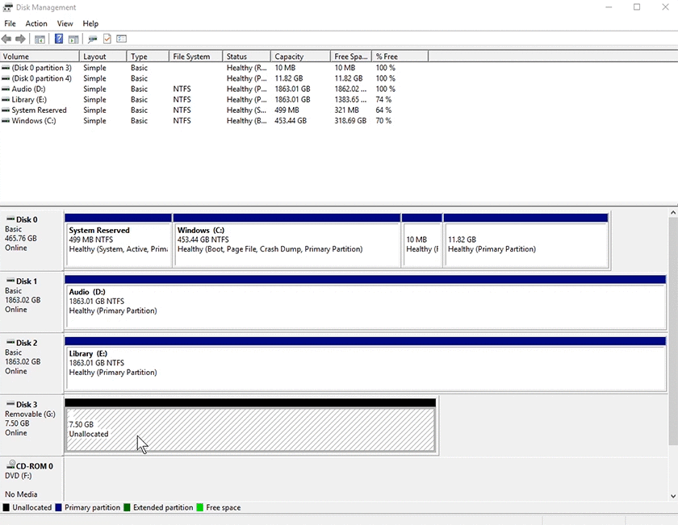Open Help using the blue question mark toolbar icon

[x=58, y=38]
